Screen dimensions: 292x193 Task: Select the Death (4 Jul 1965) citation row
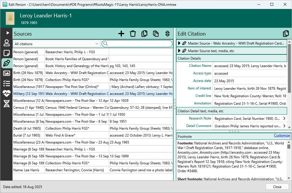(93, 128)
